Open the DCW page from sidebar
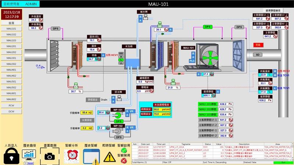The width and height of the screenshot is (294, 165). 11,112
